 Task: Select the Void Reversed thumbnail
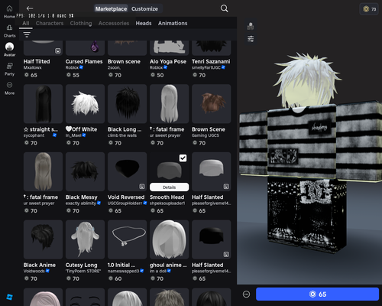coord(128,171)
